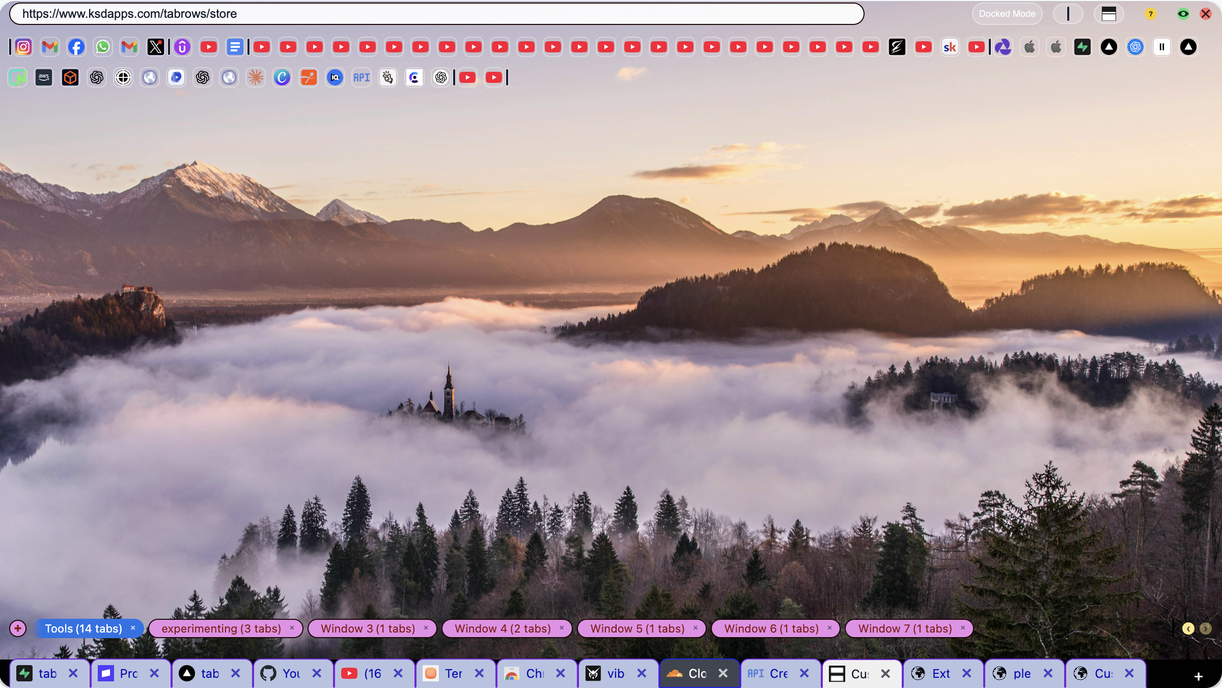Open the Supabase lightning bolt shortcut
This screenshot has height=688, width=1222.
coord(1082,47)
